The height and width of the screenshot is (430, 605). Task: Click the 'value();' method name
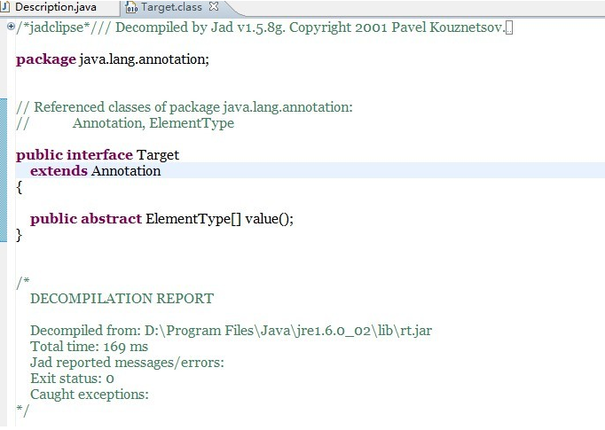(x=270, y=219)
